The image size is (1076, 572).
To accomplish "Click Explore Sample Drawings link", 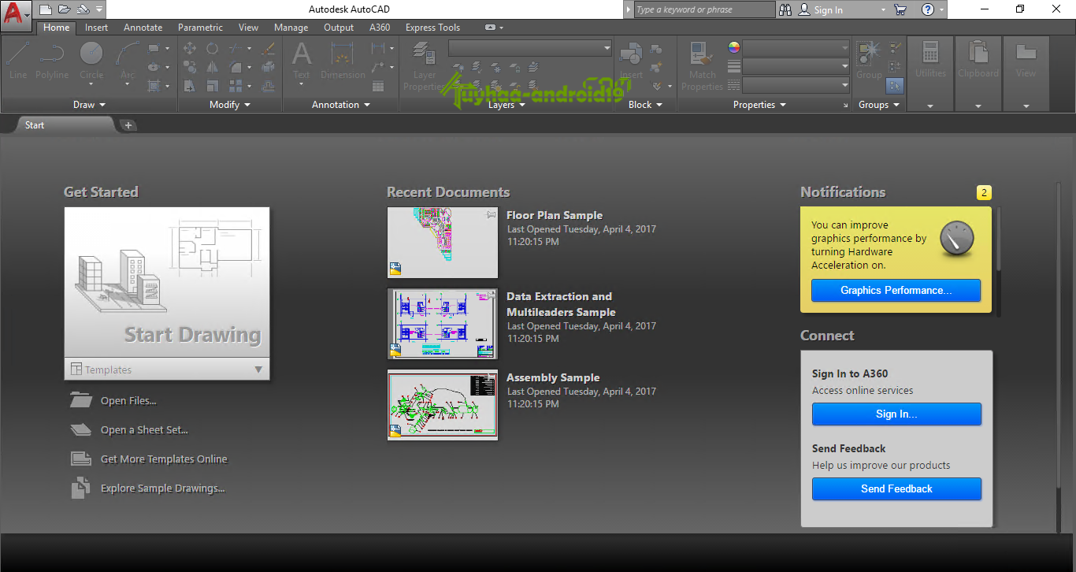I will coord(163,488).
